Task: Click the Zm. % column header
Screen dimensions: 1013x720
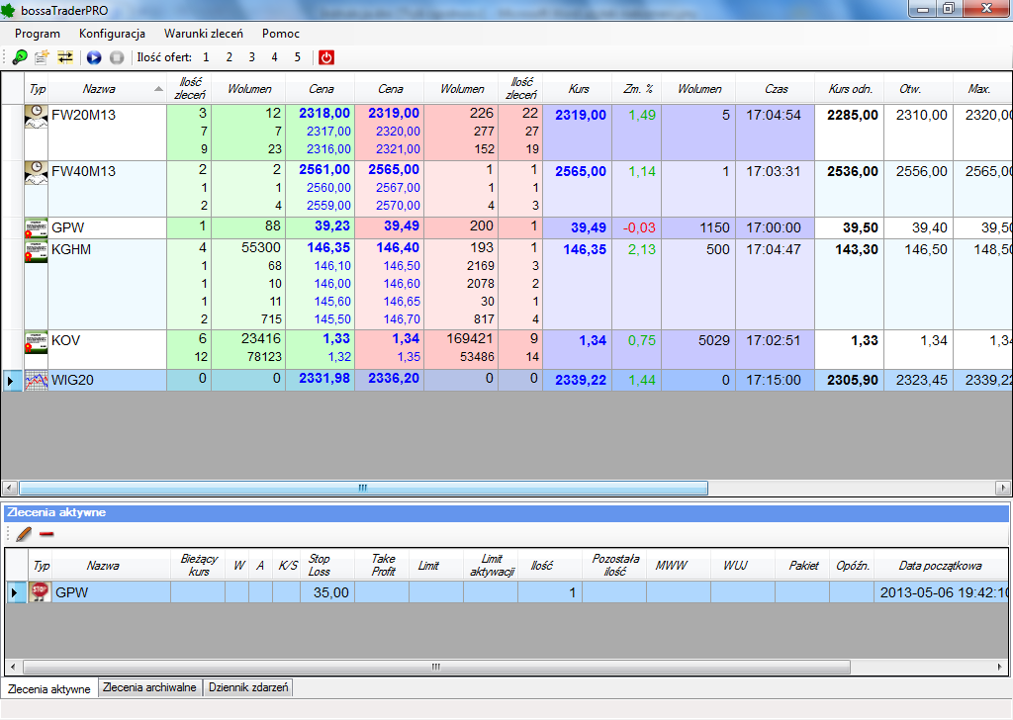Action: click(638, 88)
